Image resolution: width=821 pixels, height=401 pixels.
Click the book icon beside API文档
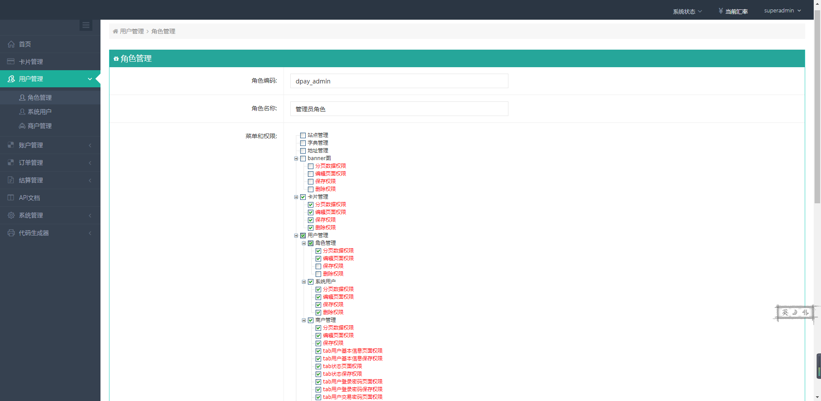tap(11, 198)
